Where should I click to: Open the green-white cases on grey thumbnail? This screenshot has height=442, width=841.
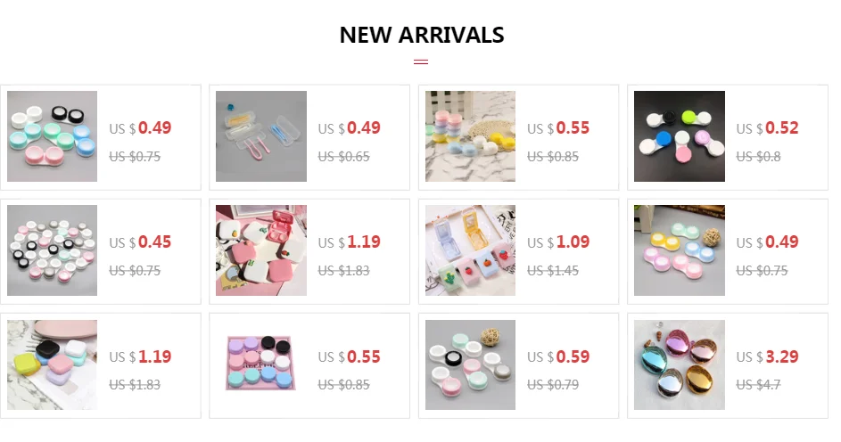point(470,364)
